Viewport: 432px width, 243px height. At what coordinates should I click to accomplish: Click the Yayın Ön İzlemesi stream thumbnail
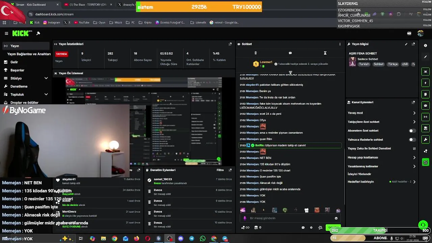[x=144, y=122]
